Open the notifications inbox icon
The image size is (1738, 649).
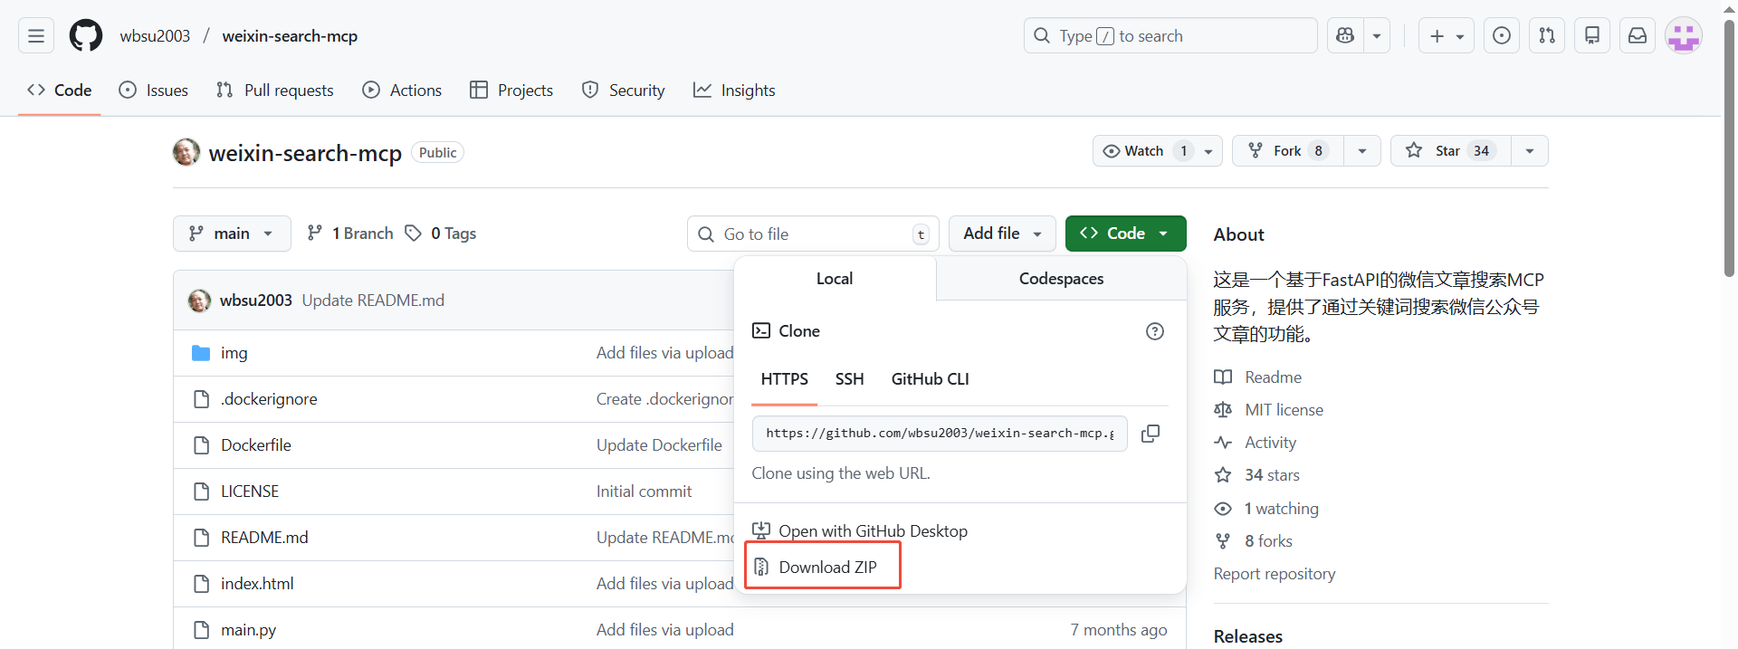(1638, 36)
